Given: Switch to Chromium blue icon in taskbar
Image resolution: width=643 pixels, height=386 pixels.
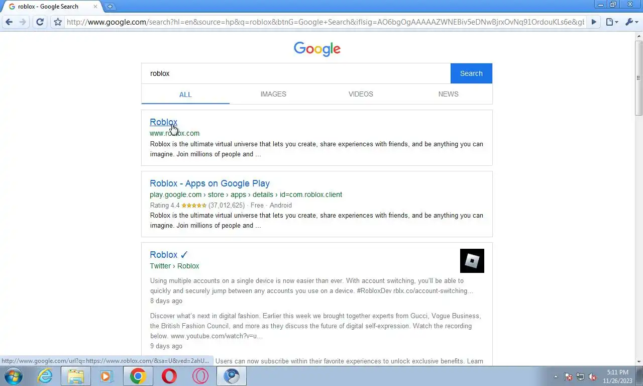Looking at the screenshot, I should (x=231, y=376).
